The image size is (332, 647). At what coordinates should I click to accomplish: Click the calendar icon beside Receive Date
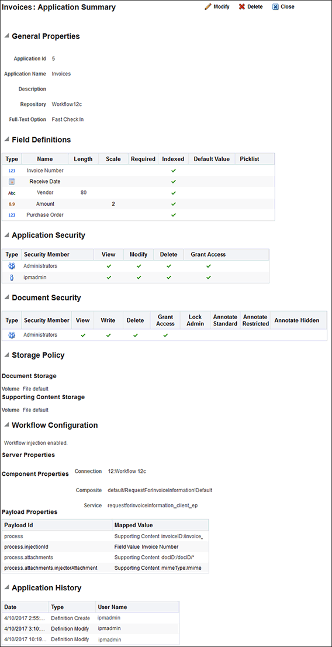12,182
